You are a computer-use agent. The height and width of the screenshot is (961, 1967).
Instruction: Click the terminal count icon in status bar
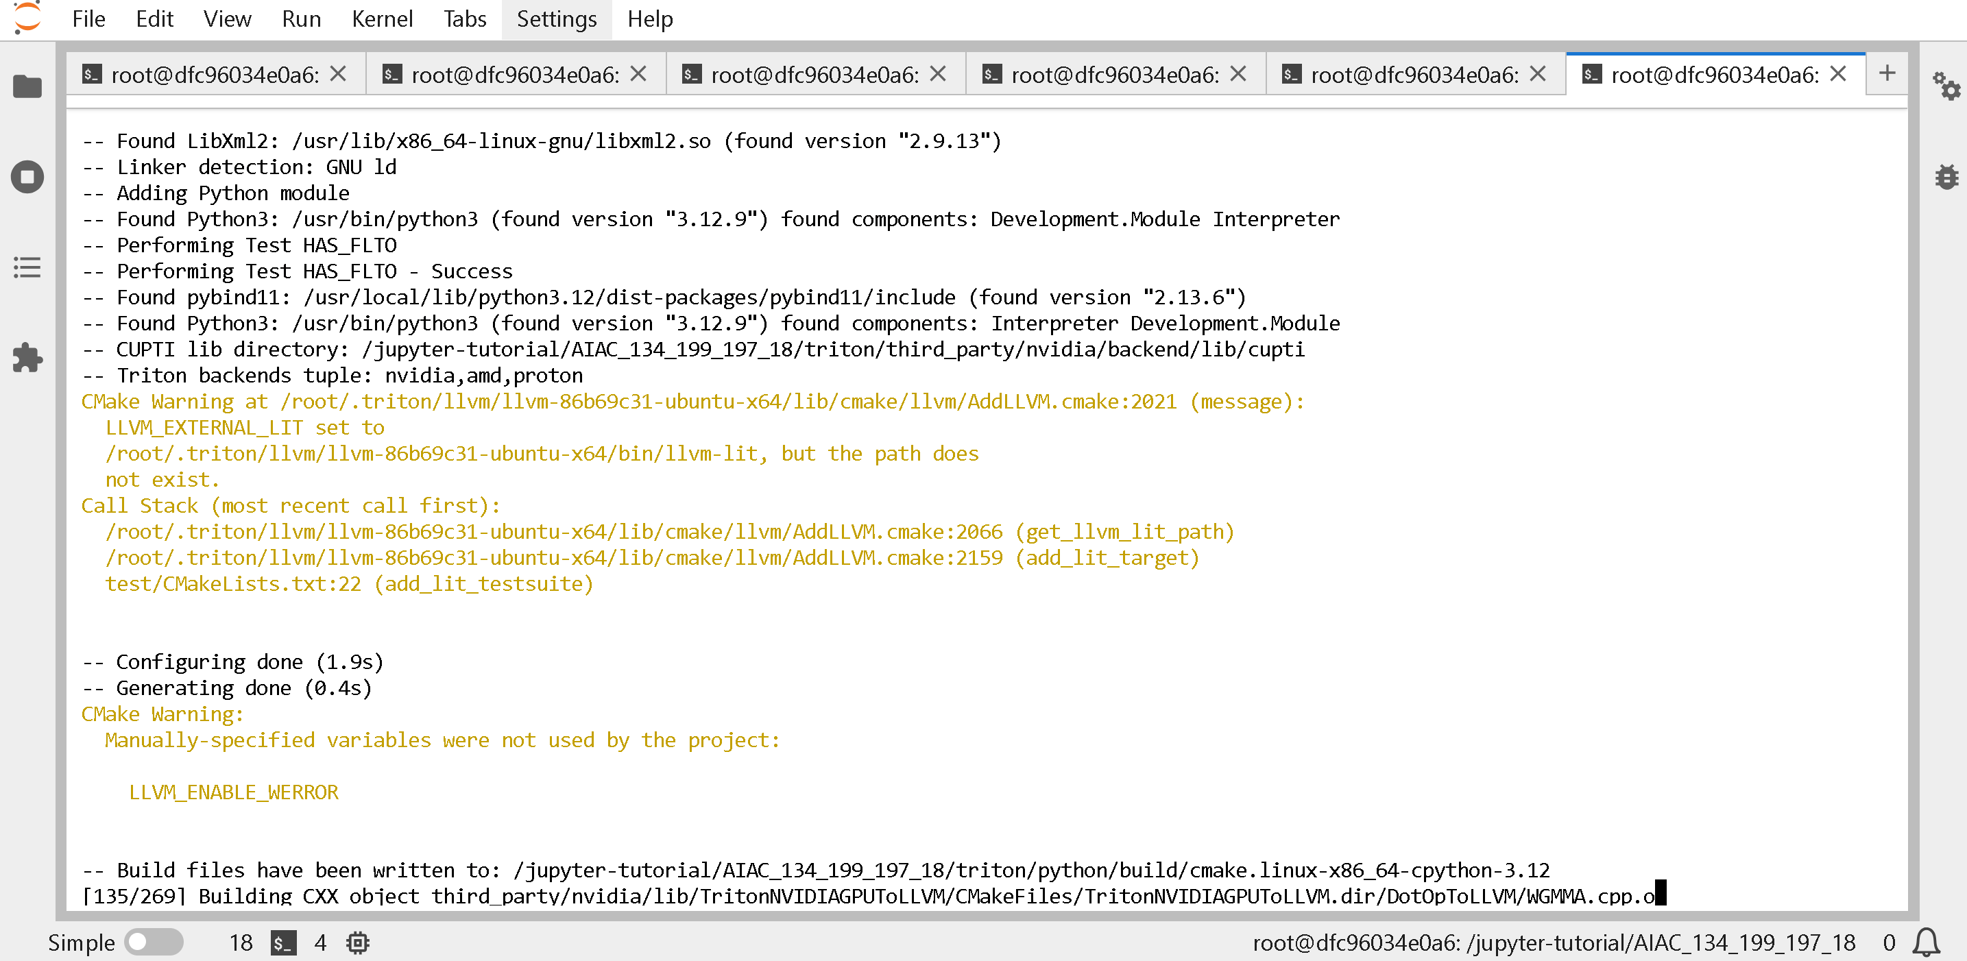283,942
